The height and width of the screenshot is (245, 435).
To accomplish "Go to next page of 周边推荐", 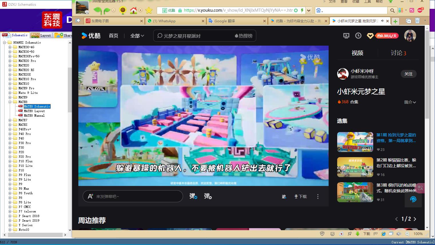I will coord(415,219).
